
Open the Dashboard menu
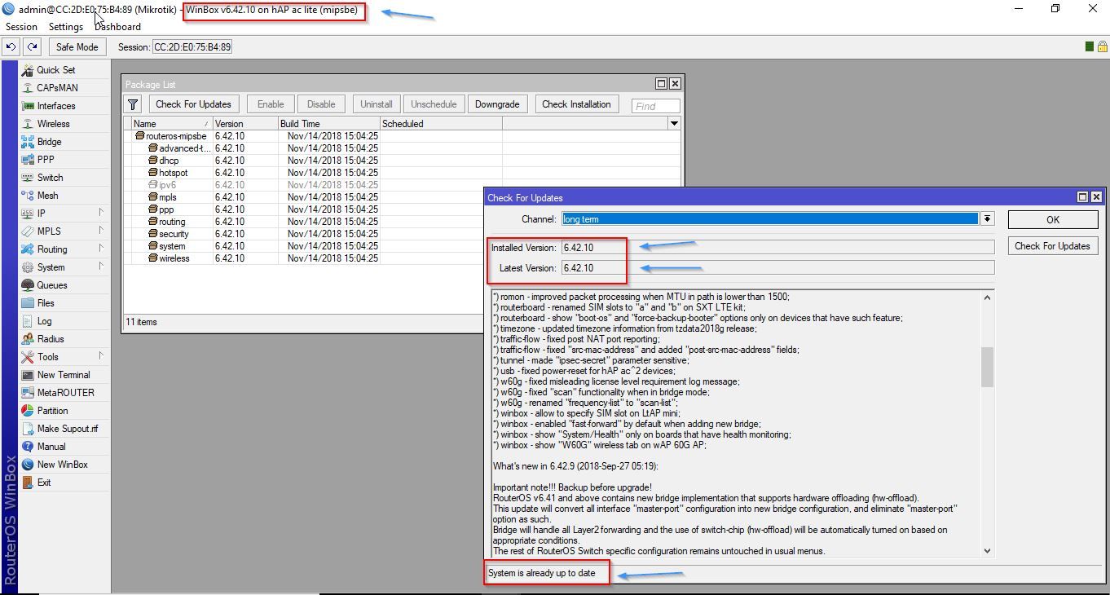[x=117, y=27]
